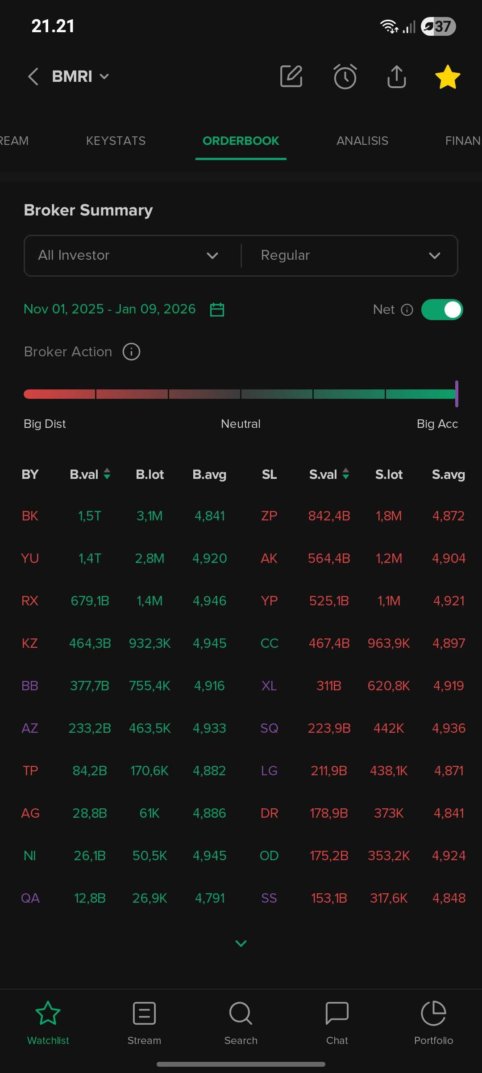The image size is (482, 1073).
Task: Remove BMRI from favorites via star
Action: [x=447, y=77]
